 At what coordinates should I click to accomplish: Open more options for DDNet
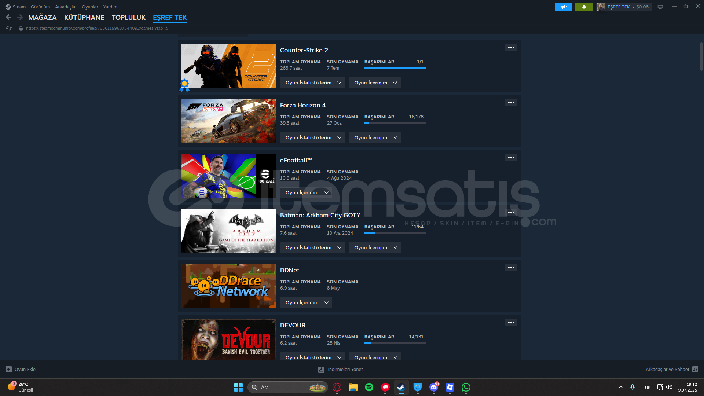pyautogui.click(x=511, y=267)
